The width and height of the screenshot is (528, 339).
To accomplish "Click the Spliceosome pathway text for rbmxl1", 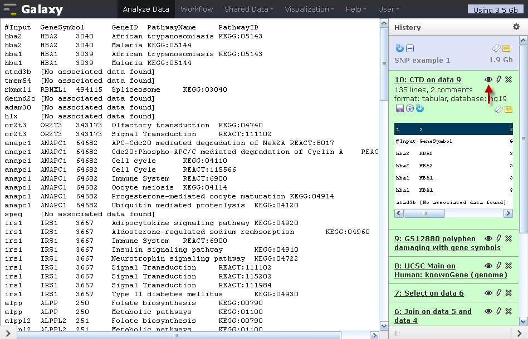I will (x=136, y=89).
